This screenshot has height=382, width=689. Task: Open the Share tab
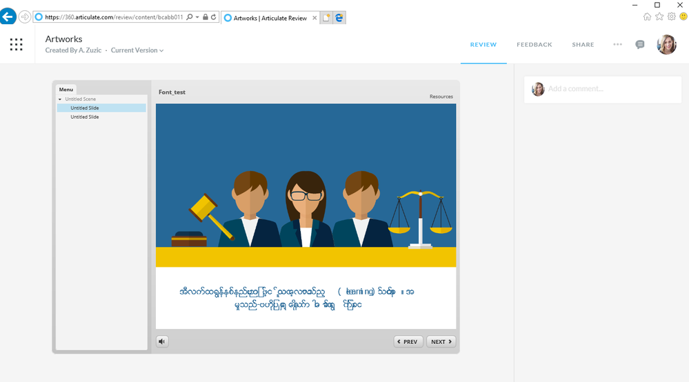[583, 45]
